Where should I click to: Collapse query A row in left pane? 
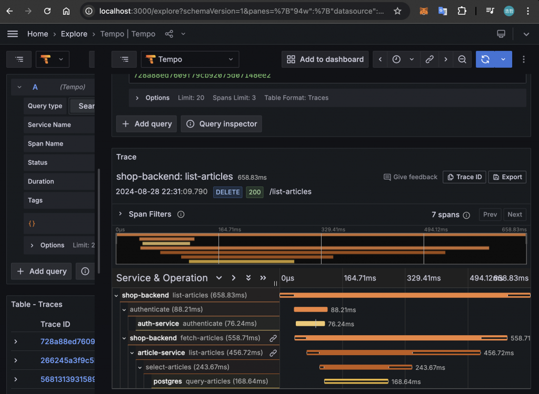(19, 87)
